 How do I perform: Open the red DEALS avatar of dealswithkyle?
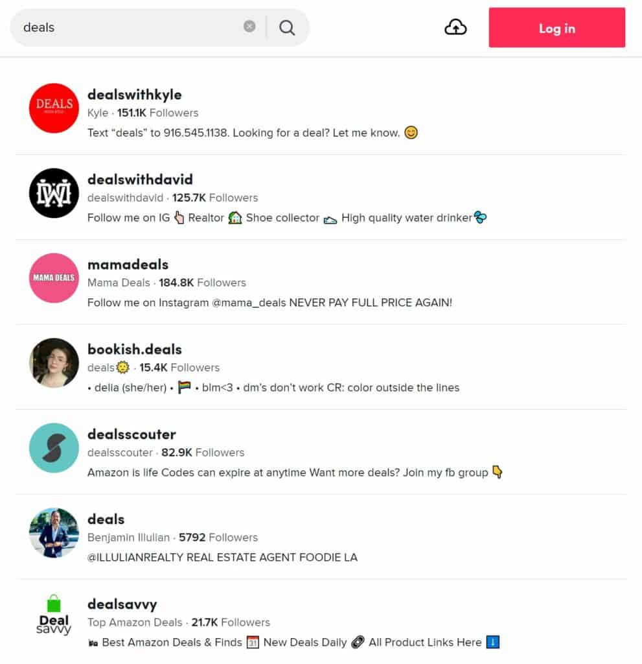coord(54,108)
